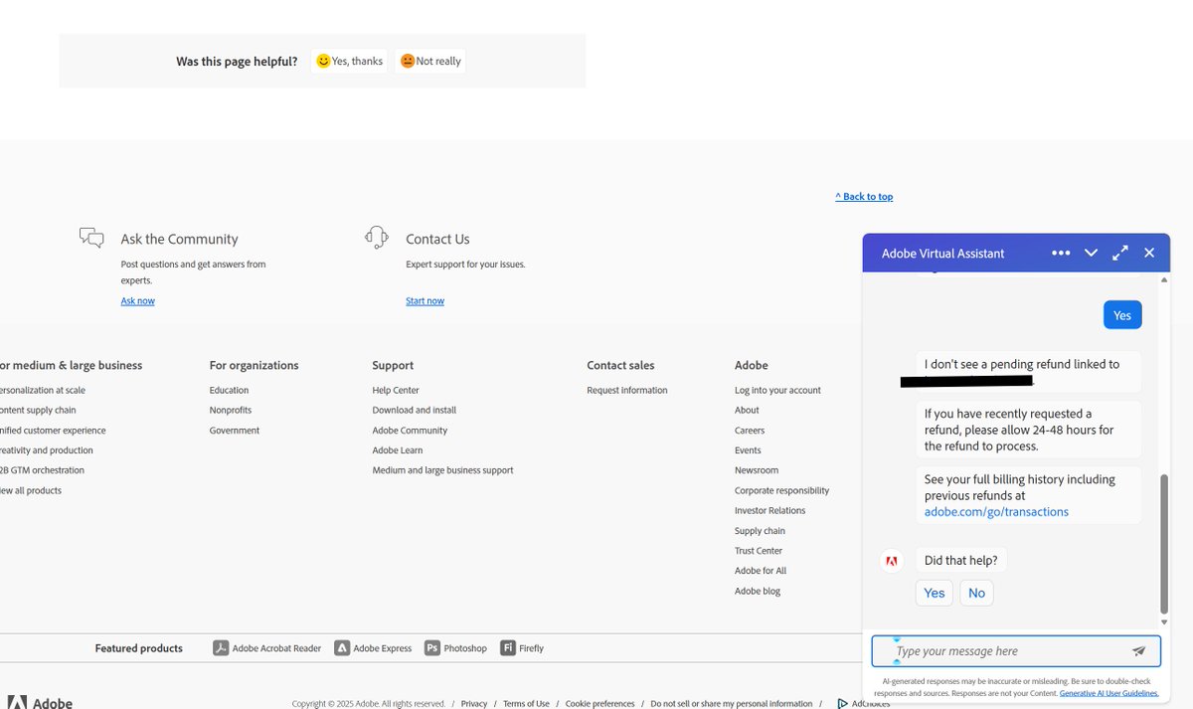
Task: Click the Firefly Fi product icon
Action: tap(508, 648)
